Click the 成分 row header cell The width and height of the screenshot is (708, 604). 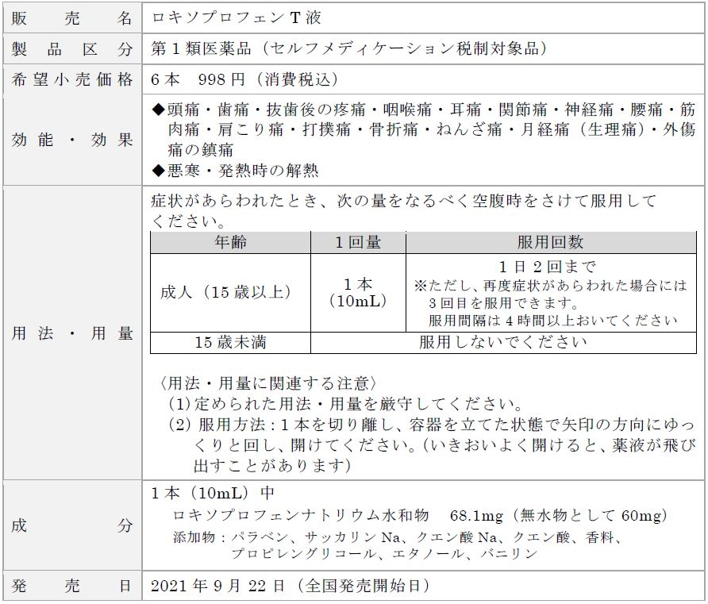pos(71,524)
